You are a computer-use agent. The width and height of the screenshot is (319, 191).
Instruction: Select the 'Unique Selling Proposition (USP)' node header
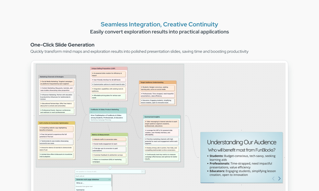[109, 68]
